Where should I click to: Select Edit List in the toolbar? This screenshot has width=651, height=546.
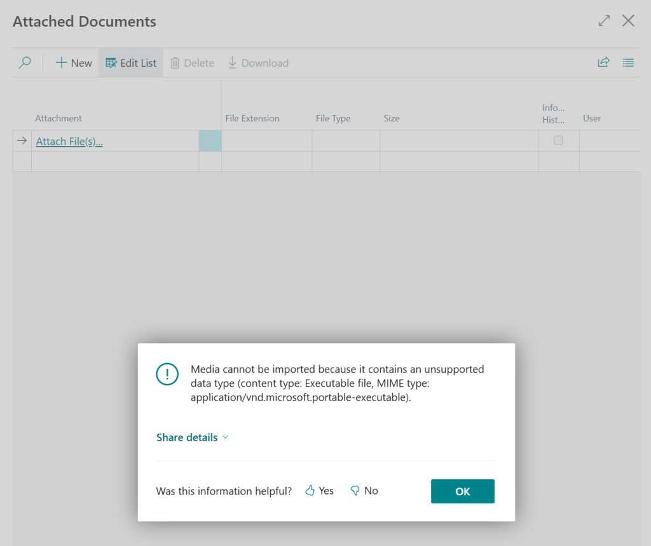tap(131, 63)
